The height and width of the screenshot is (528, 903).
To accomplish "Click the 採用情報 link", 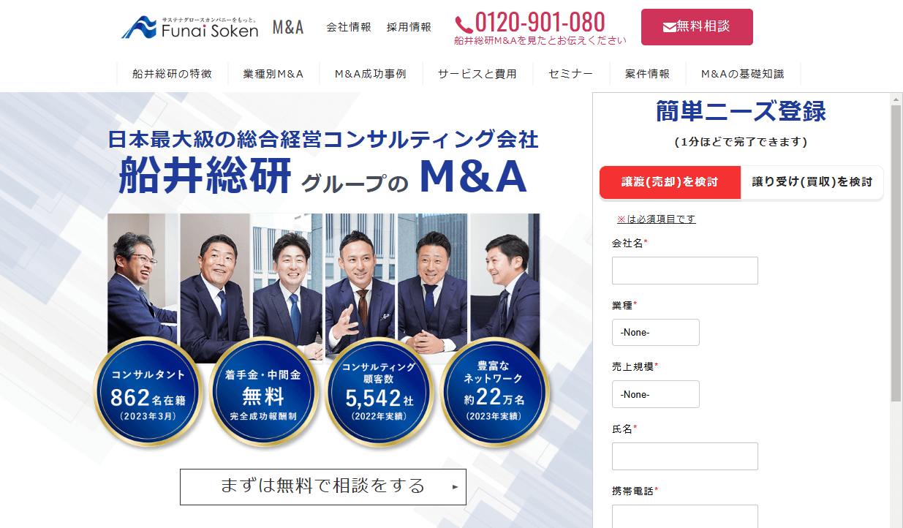I will (409, 27).
